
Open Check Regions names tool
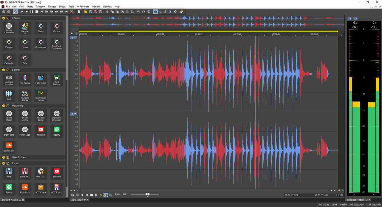click(41, 96)
